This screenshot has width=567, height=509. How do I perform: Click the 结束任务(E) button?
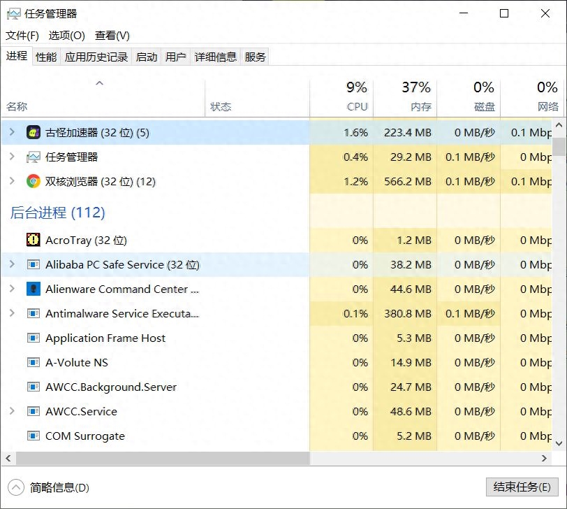[520, 487]
